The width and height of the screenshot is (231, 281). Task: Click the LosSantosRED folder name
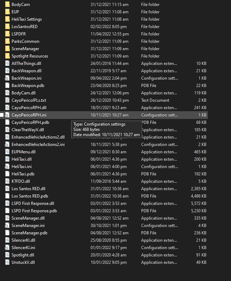[25, 27]
